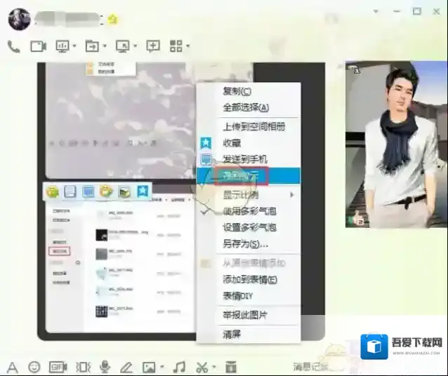Viewport: 448px width, 376px height.
Task: Select 上传到空间相册 menu entry
Action: (254, 126)
